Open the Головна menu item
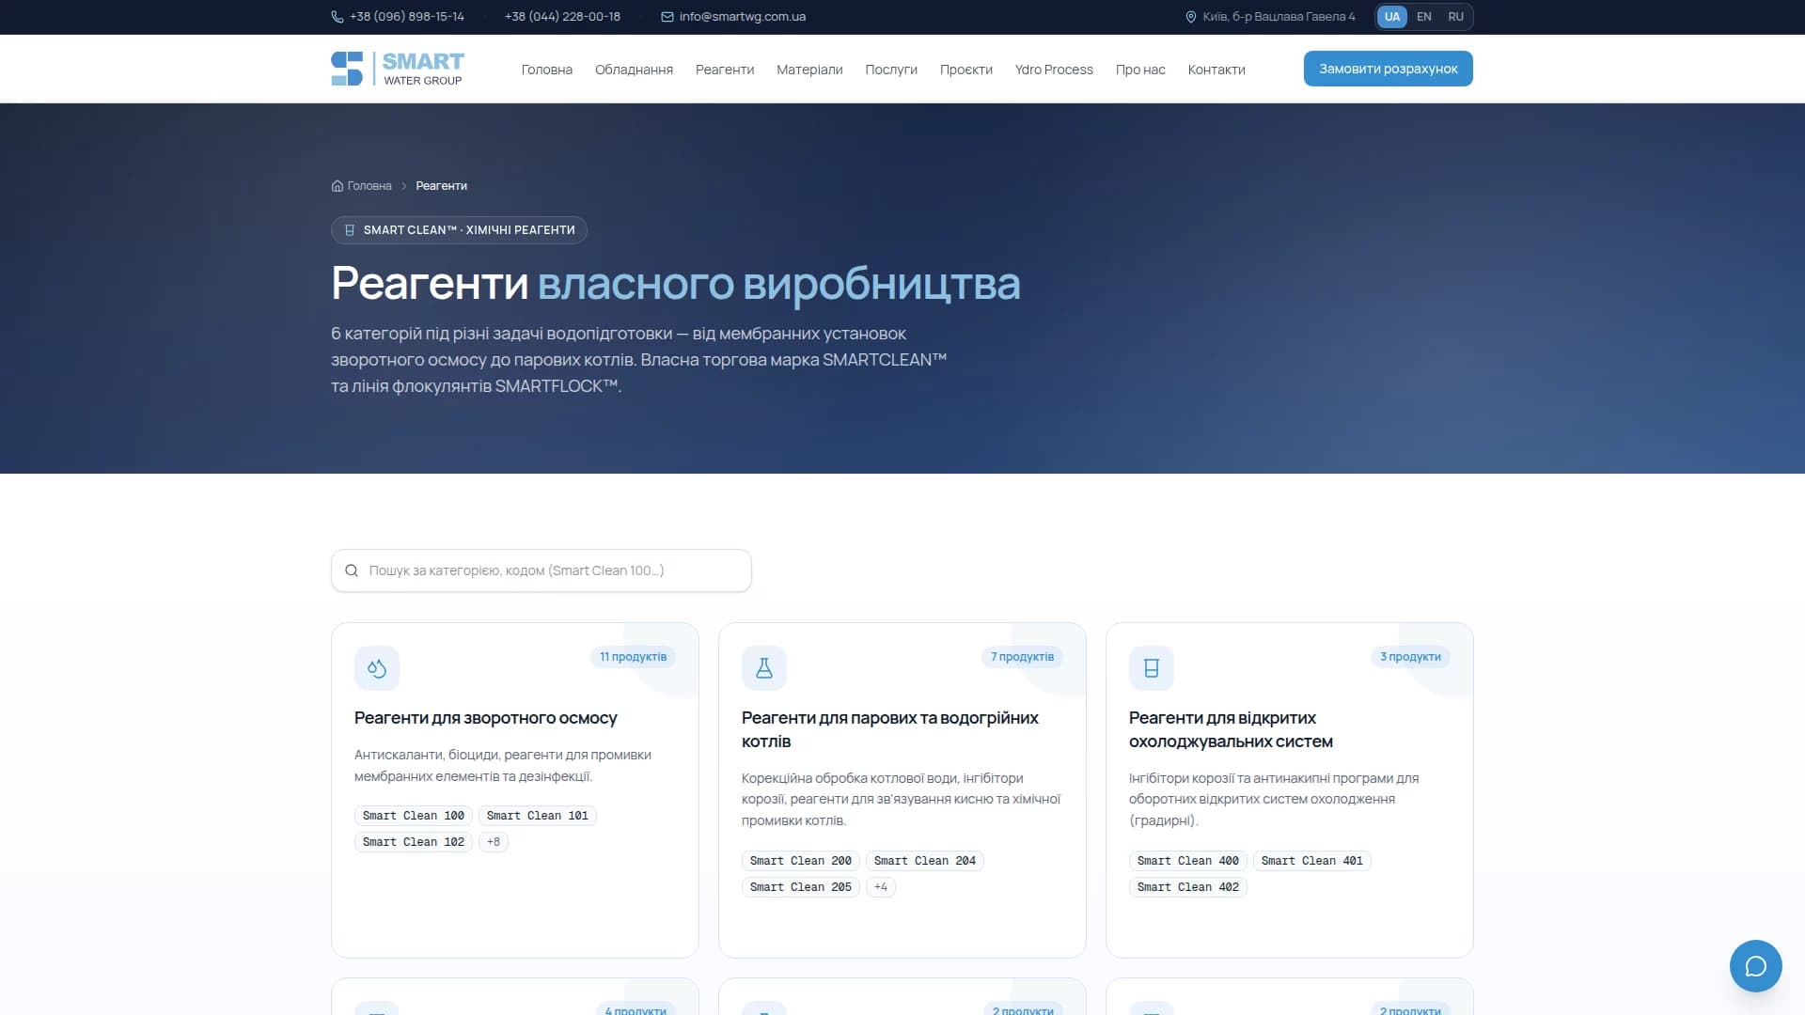Viewport: 1805px width, 1015px height. [547, 70]
